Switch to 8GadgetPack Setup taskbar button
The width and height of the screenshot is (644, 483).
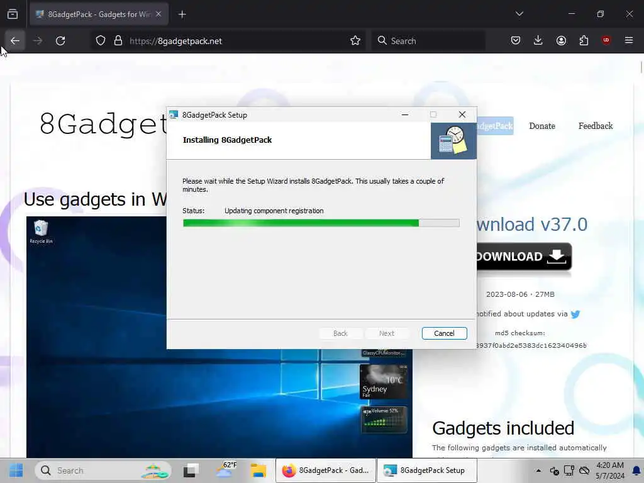(427, 470)
